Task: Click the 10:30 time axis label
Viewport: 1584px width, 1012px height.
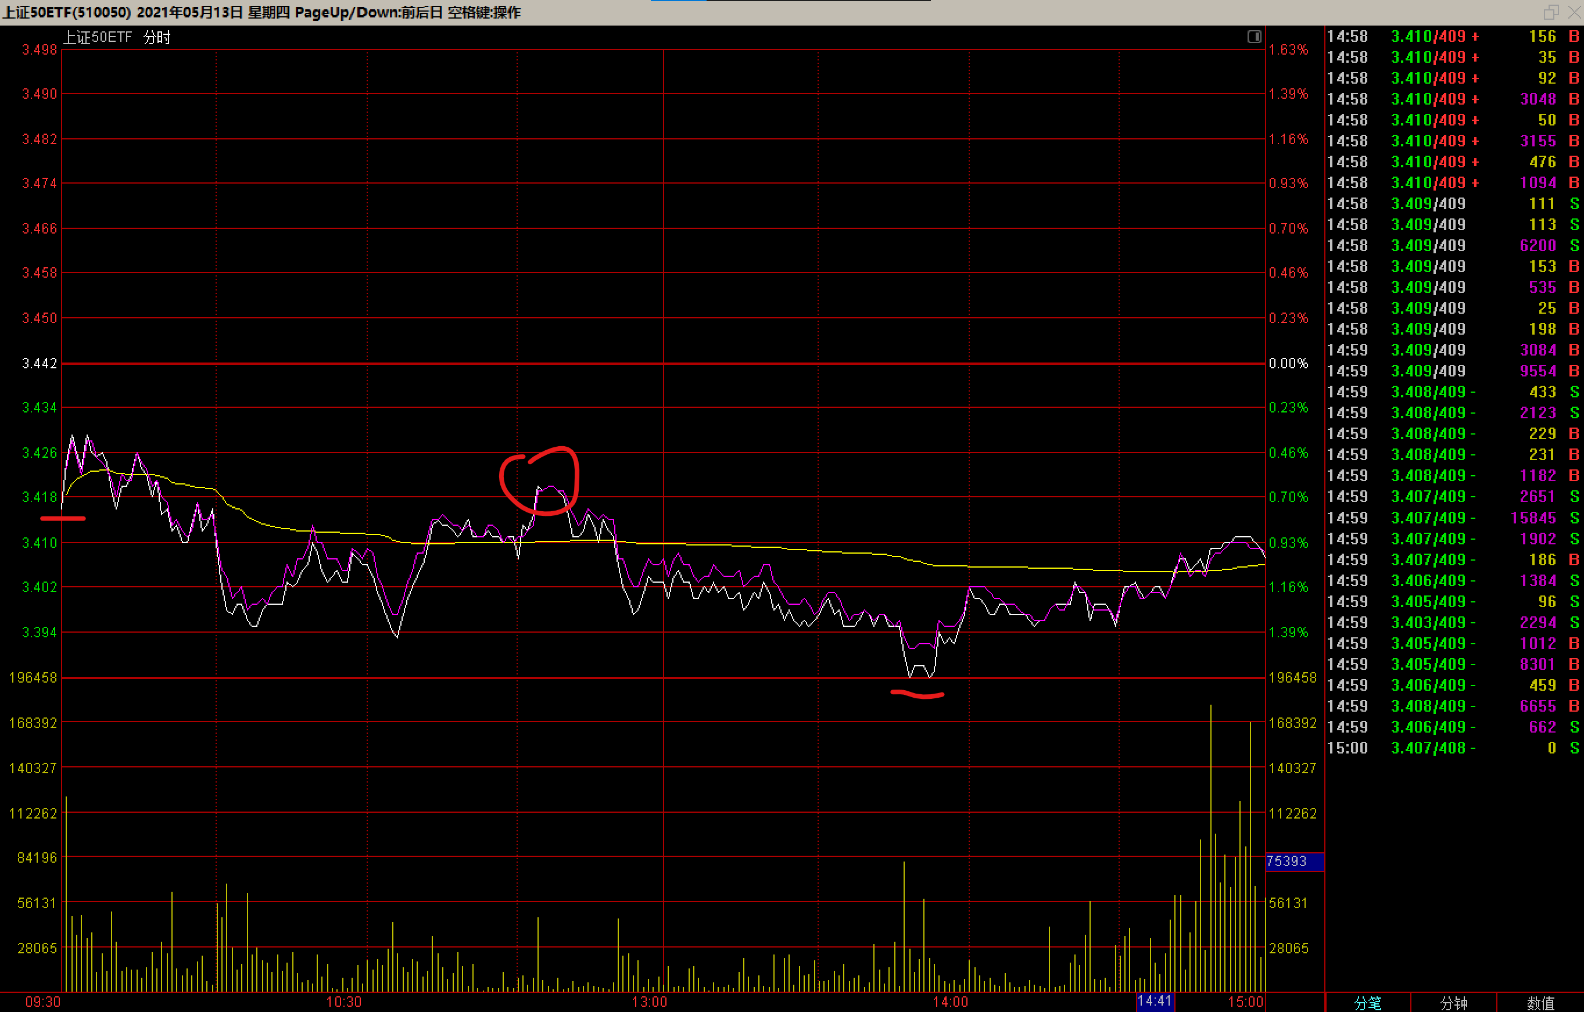Action: click(x=343, y=1002)
